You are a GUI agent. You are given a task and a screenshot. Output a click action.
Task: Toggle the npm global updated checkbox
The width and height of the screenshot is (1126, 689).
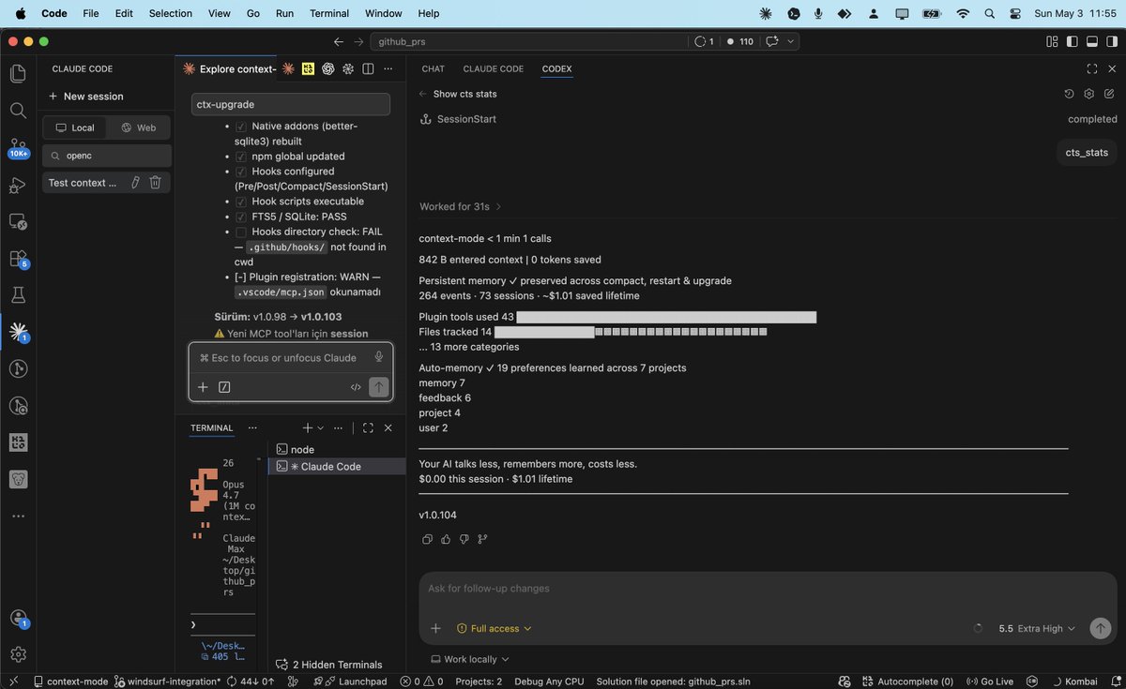click(241, 157)
